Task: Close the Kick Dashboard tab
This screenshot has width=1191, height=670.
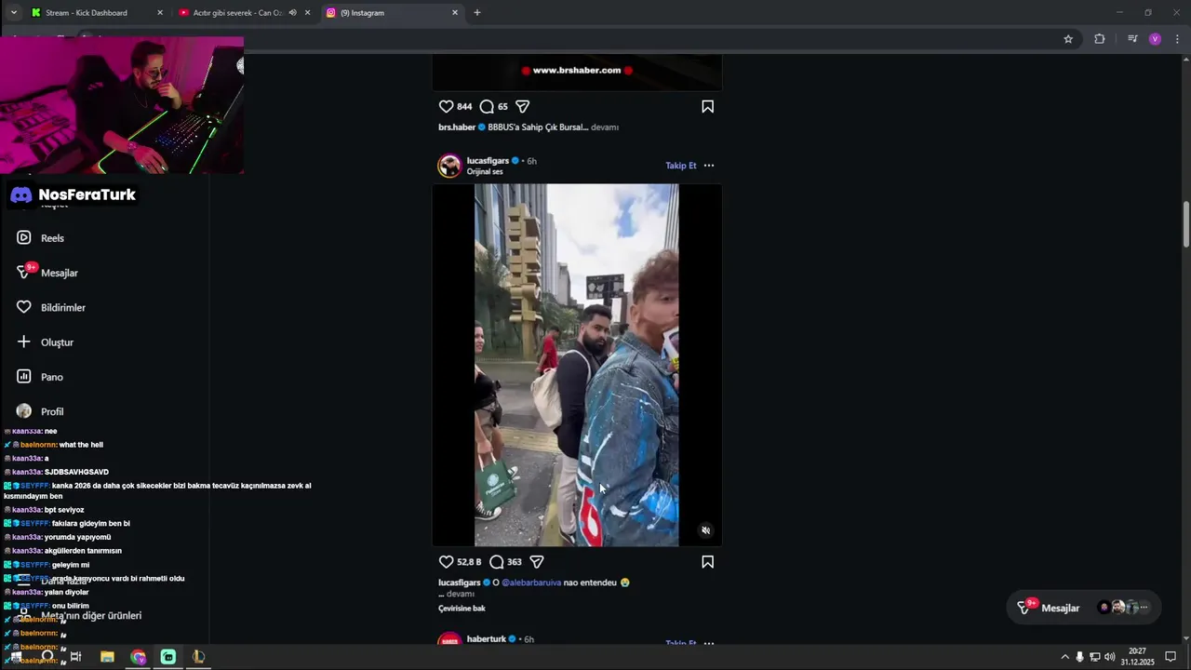Action: pyautogui.click(x=160, y=13)
